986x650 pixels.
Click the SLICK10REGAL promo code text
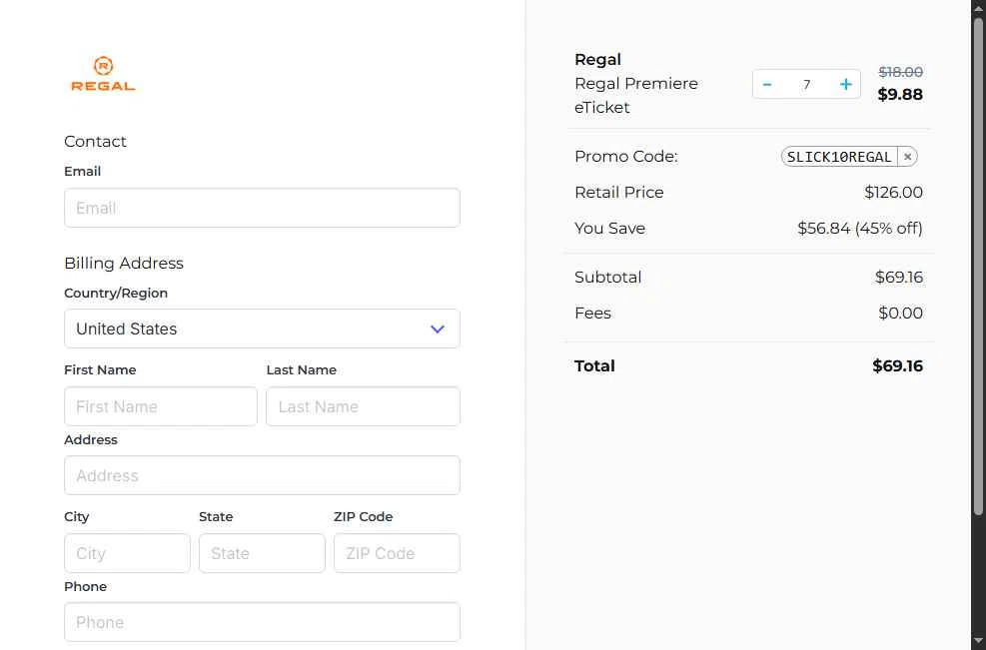point(839,157)
